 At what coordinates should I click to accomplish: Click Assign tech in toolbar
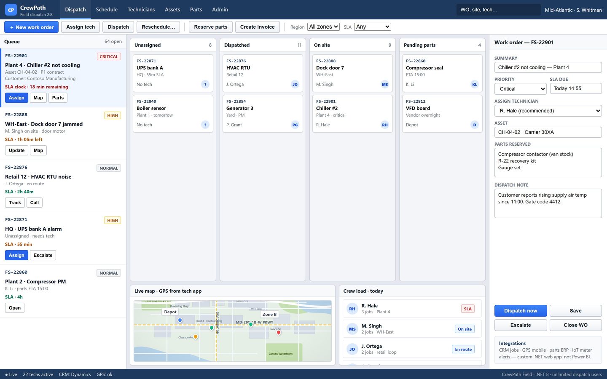[81, 27]
